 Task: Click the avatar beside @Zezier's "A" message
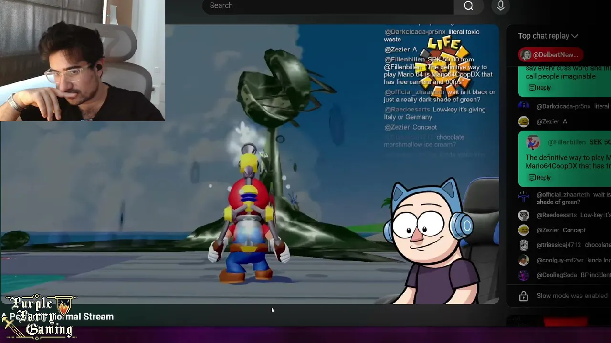524,121
